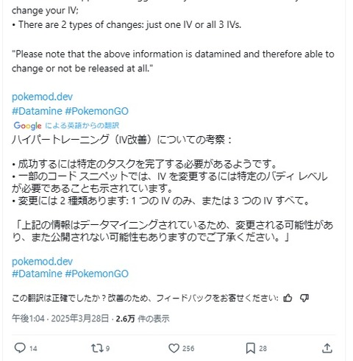Click the reply speech bubble icon
The height and width of the screenshot is (361, 353).
[20, 348]
